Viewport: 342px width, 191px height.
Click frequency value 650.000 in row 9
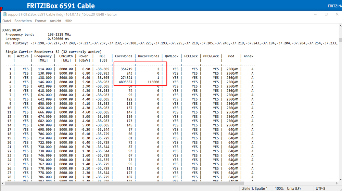45,104
